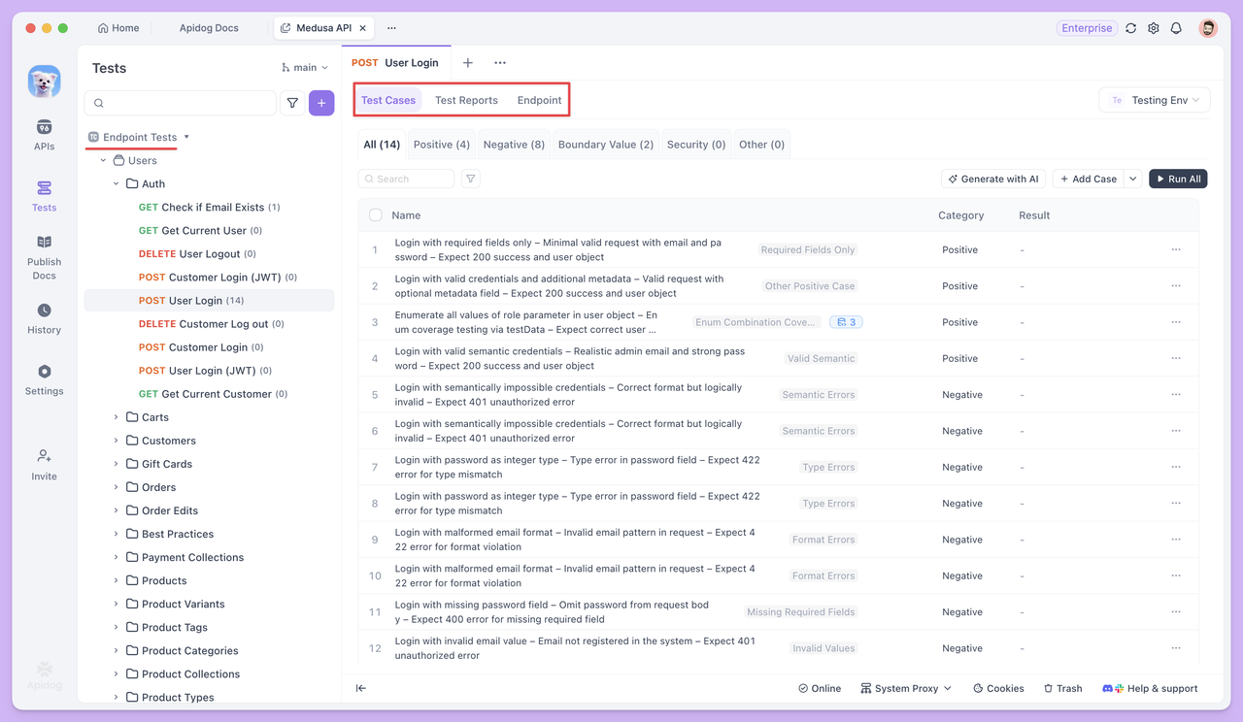Image resolution: width=1243 pixels, height=722 pixels.
Task: Click the test case search input field
Action: (x=406, y=179)
